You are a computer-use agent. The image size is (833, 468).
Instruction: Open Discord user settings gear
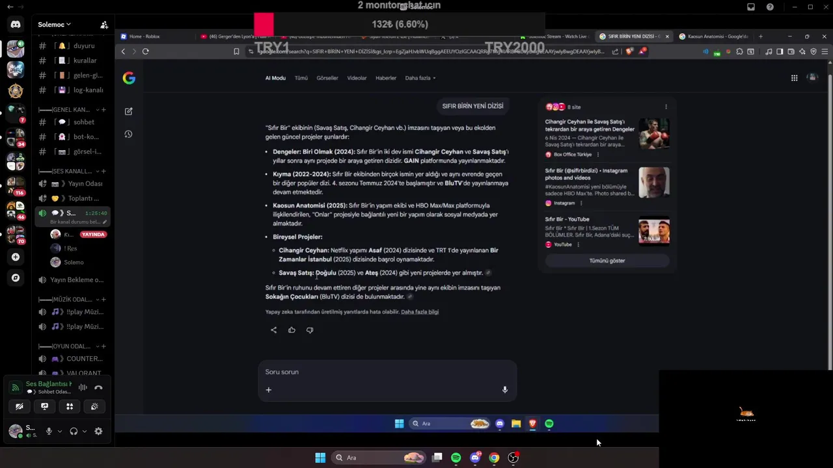(x=98, y=431)
